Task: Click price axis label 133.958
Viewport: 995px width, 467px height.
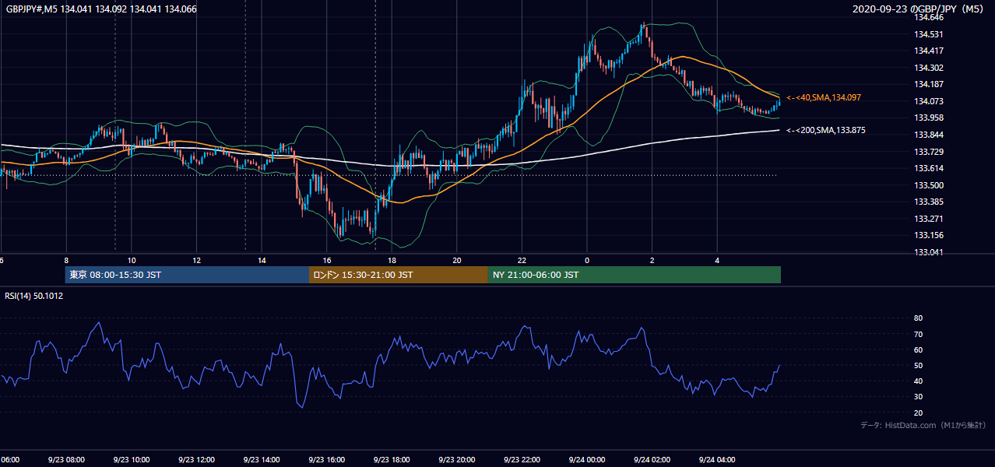Action: coord(928,118)
